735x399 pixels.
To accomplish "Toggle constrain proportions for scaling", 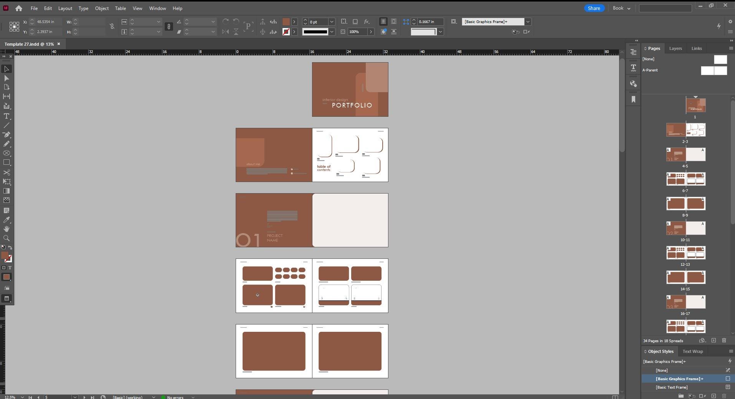I will pyautogui.click(x=168, y=26).
